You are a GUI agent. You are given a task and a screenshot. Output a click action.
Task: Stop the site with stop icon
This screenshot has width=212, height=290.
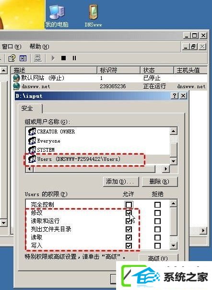click(63, 58)
